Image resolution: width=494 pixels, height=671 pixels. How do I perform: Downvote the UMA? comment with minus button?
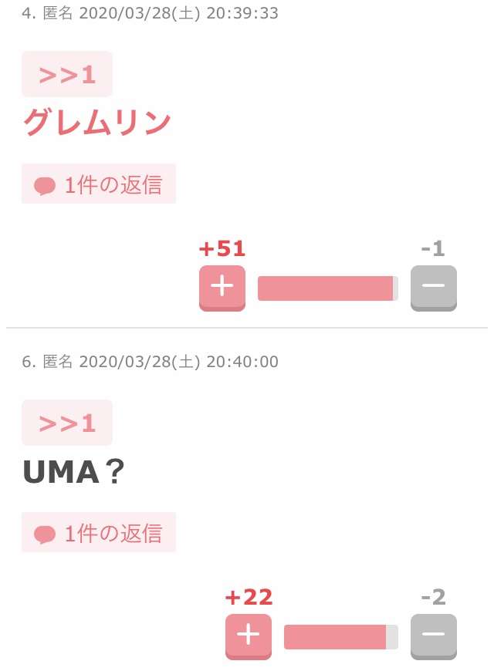click(434, 636)
